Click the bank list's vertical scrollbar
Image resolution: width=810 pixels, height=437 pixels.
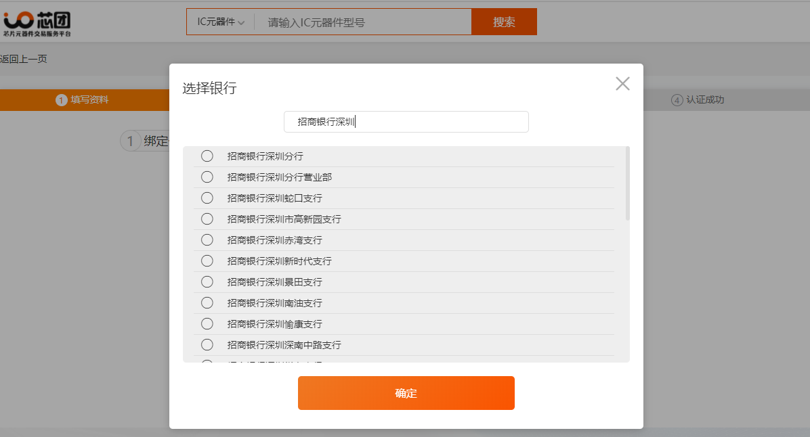[x=628, y=184]
